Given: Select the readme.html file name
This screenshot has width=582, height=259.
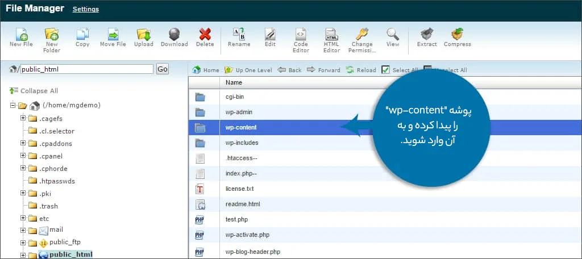Looking at the screenshot, I should pos(243,204).
